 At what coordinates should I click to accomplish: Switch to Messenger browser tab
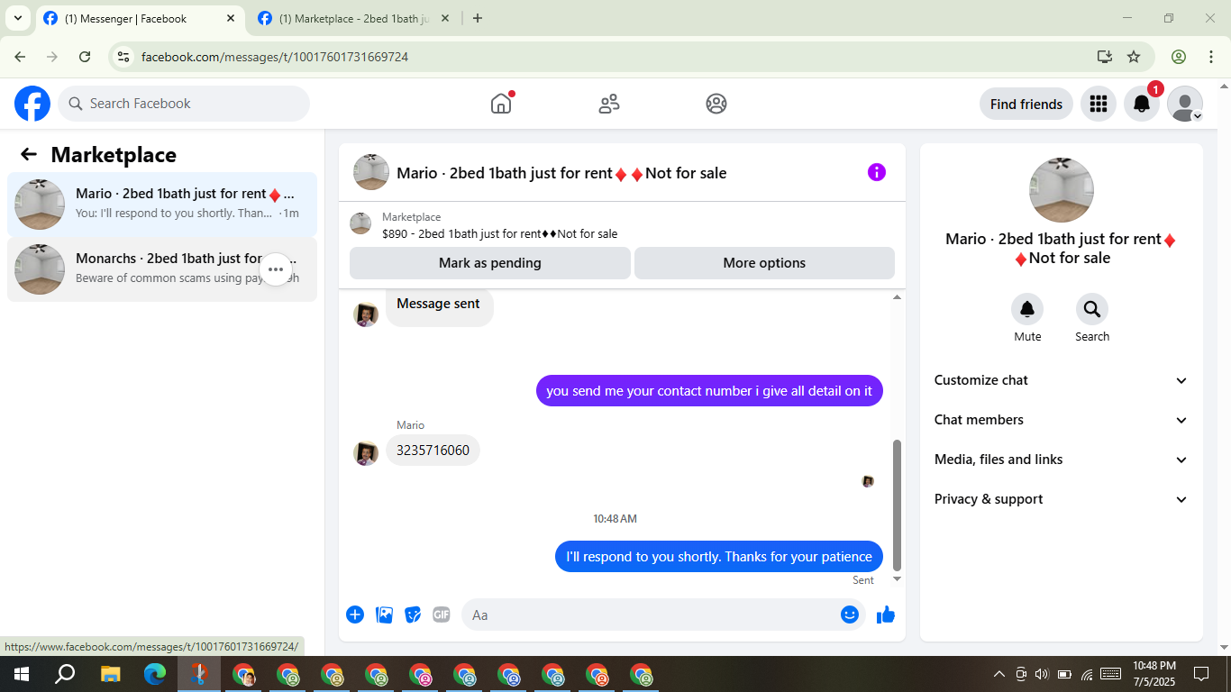tap(138, 18)
